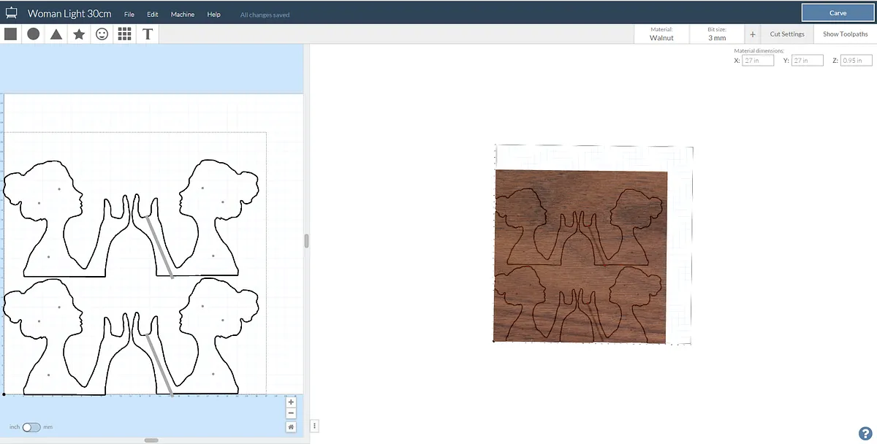This screenshot has height=444, width=877.
Task: Click the Carve button
Action: click(838, 13)
